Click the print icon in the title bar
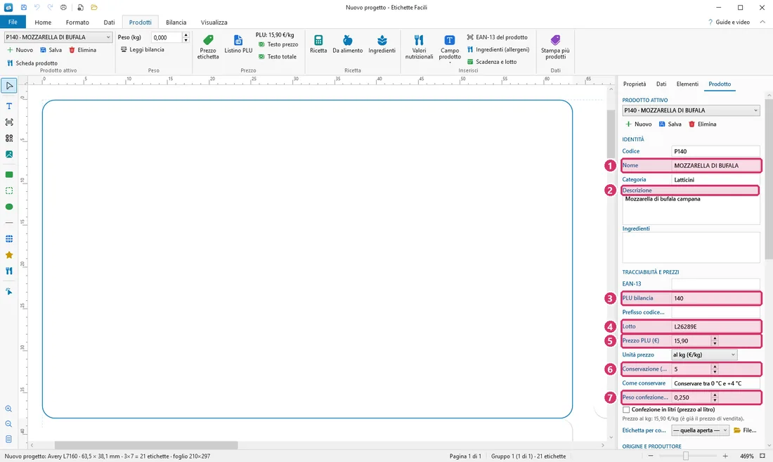 63,8
